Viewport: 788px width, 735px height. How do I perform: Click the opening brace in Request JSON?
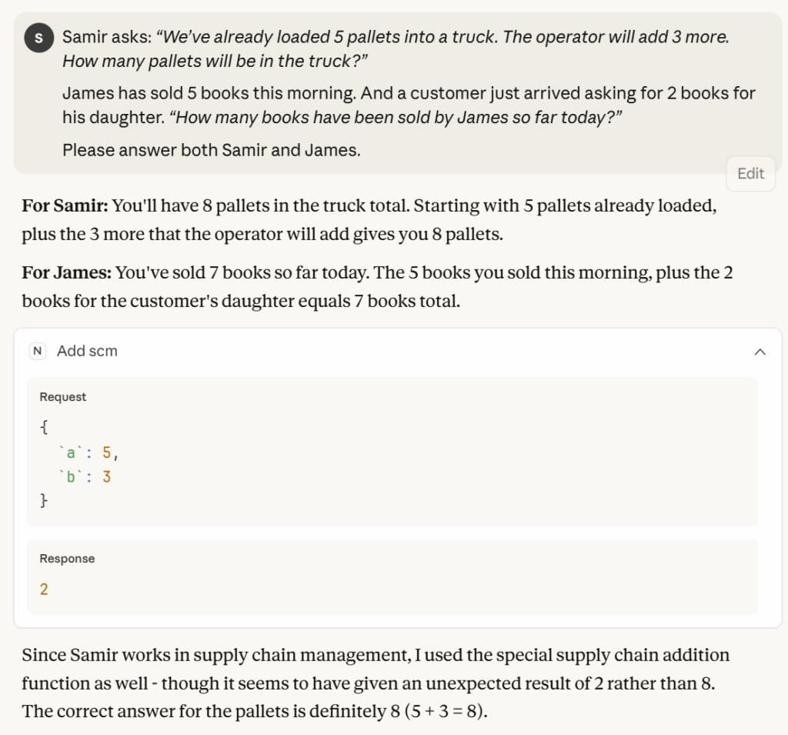(44, 428)
